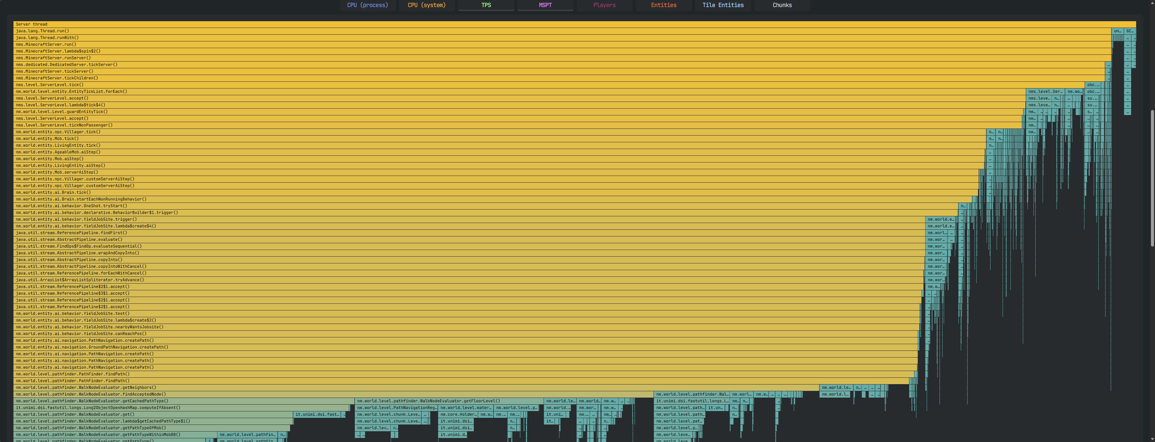Toggle the CPU (process) graph
1155x442 pixels.
(367, 5)
